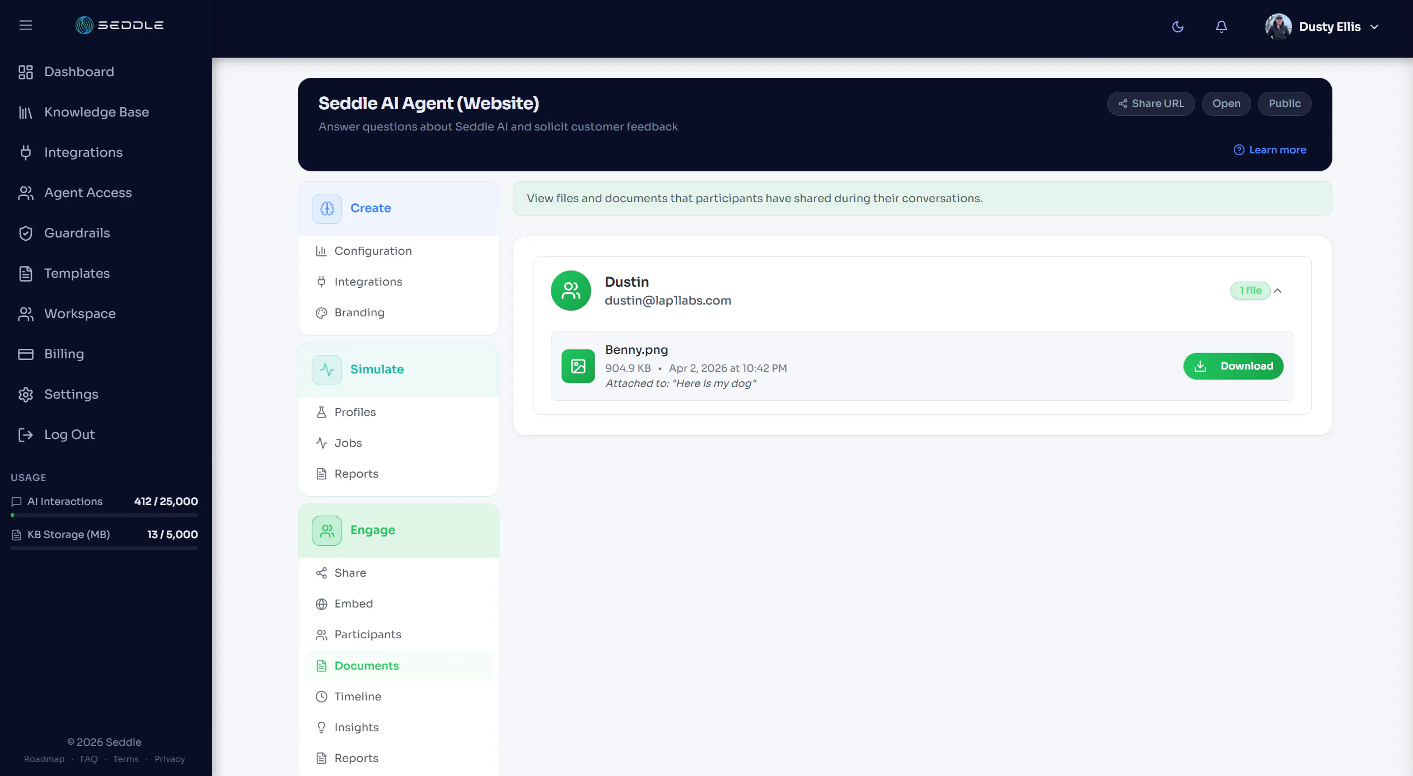Download the Benny.png file

(1233, 366)
